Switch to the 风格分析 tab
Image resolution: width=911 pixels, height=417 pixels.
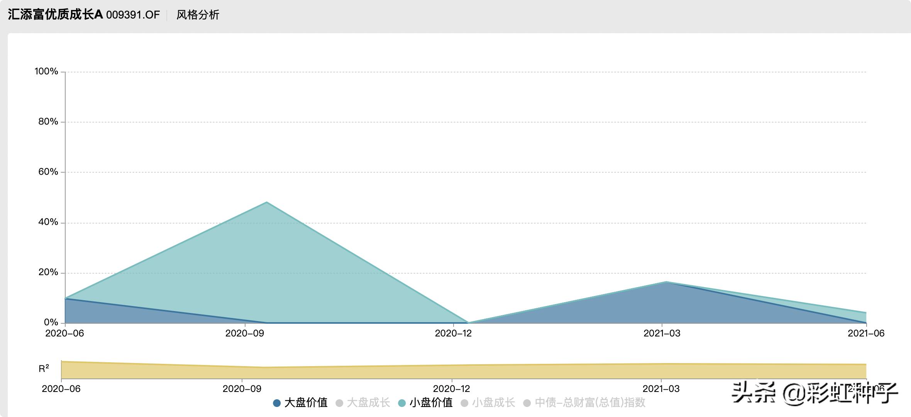[198, 15]
